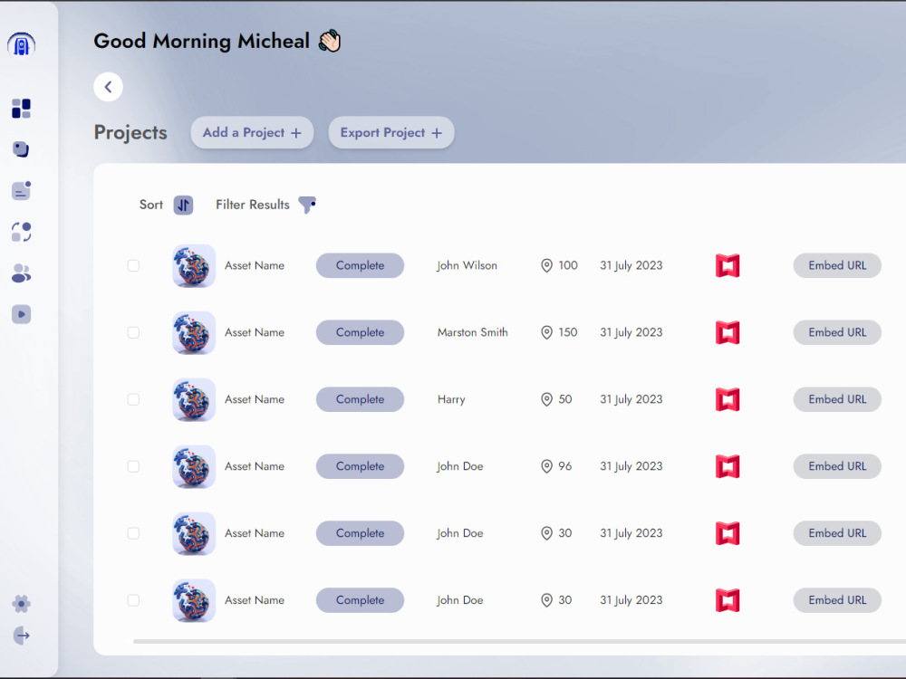Click the red map icon in Harry row

[728, 399]
